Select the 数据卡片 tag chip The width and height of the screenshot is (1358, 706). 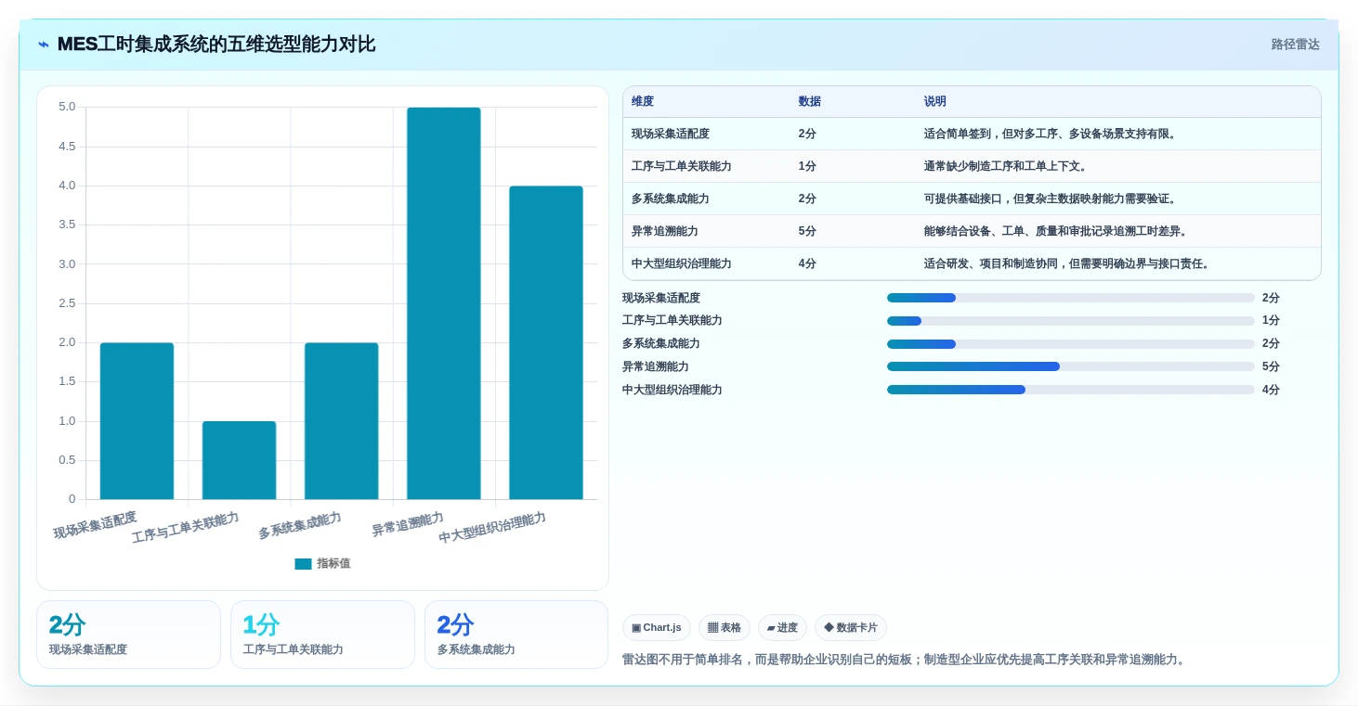click(851, 628)
